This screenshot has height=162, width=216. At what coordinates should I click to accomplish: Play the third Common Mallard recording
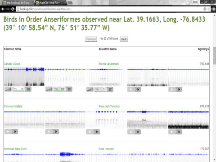[97, 132]
